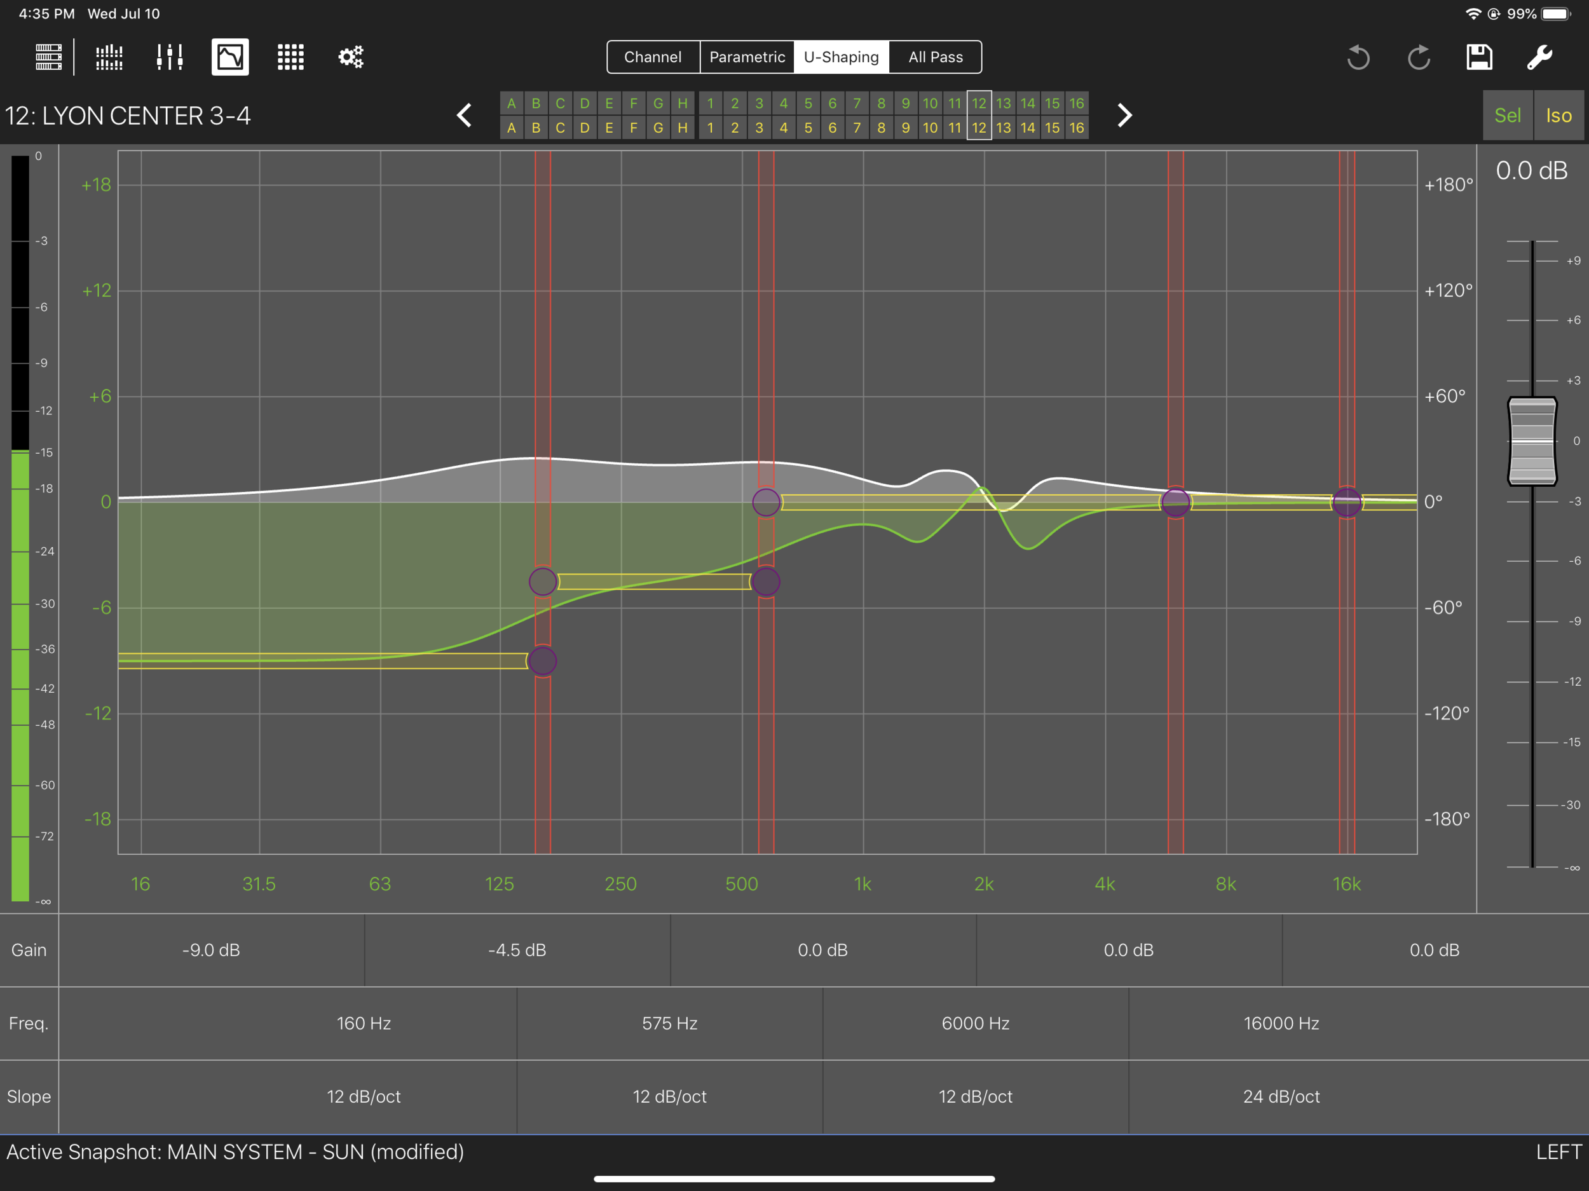Toggle the Iso button
1589x1191 pixels.
(x=1558, y=116)
